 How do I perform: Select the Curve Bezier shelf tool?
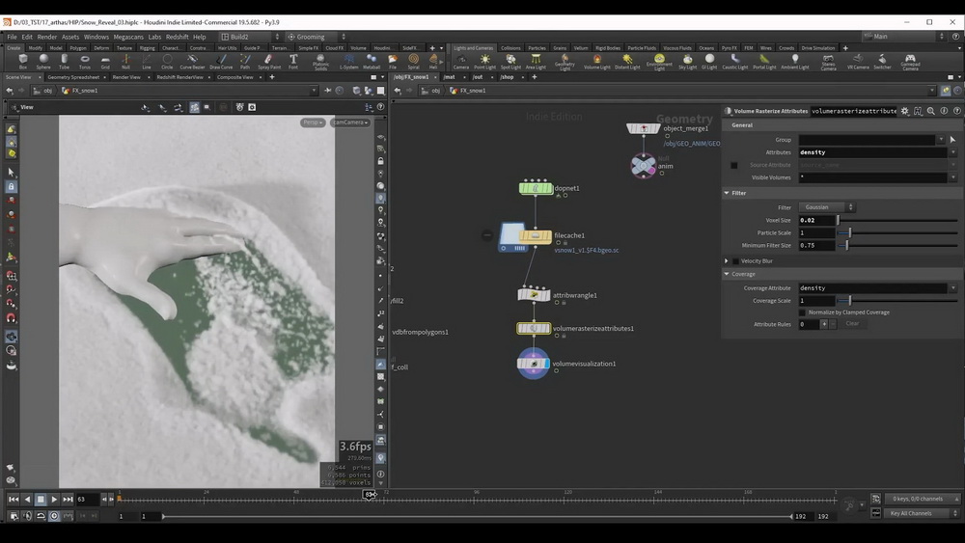tap(192, 61)
